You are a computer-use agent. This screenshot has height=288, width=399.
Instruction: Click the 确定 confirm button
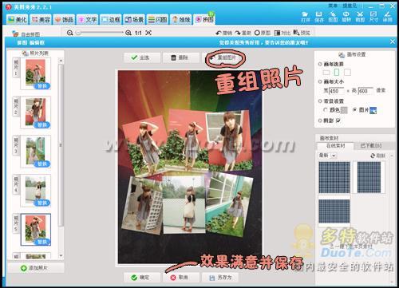tap(141, 278)
